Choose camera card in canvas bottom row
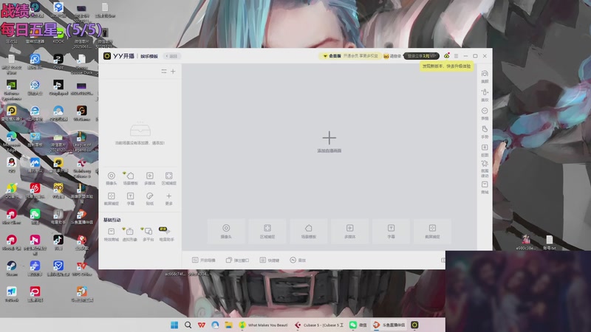Image resolution: width=591 pixels, height=332 pixels. point(226,230)
